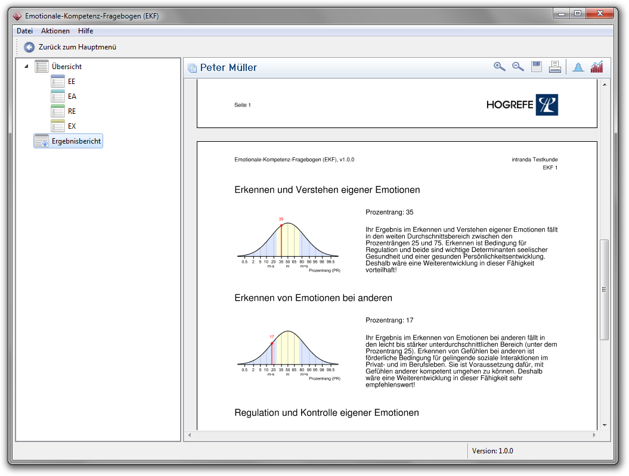Minimize the EKF window

562,14
